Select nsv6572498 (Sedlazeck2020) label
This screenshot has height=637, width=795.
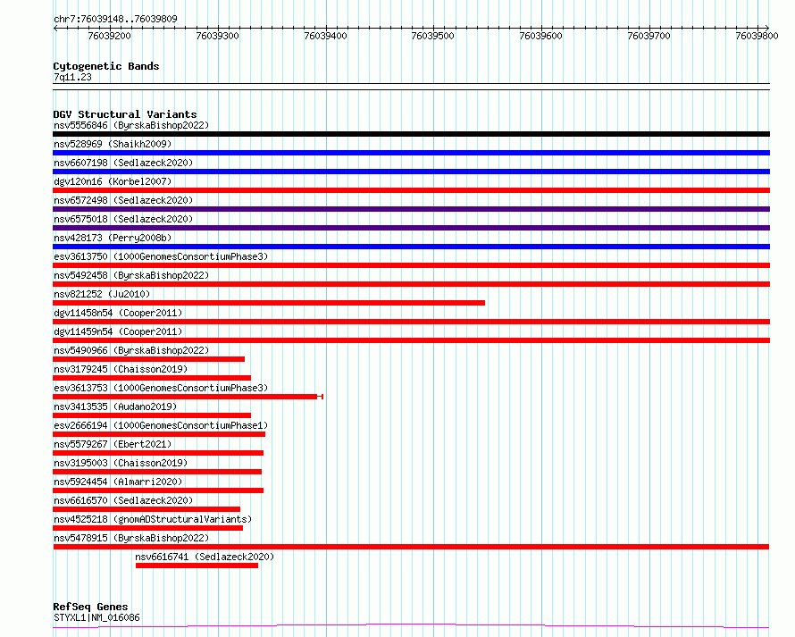pos(123,200)
